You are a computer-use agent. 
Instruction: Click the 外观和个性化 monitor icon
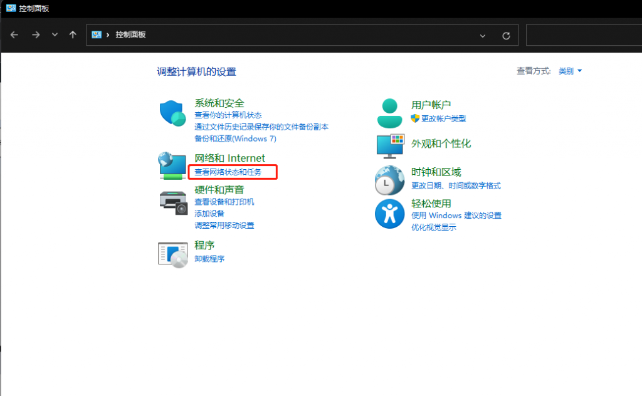coord(390,146)
